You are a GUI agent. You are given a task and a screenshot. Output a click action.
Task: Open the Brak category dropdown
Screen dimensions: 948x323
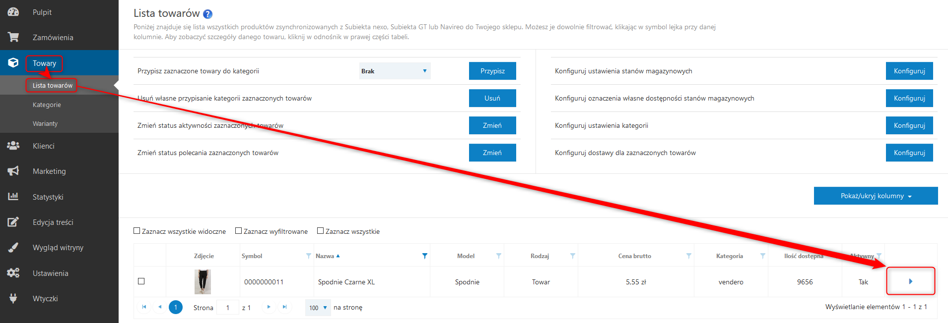[395, 71]
